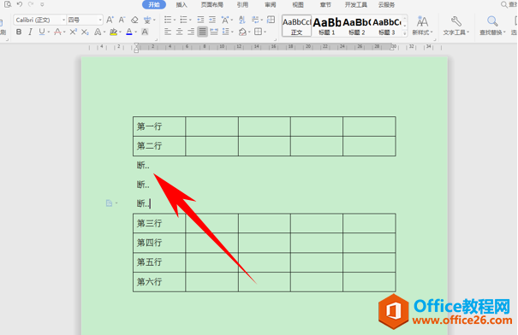Decrease the paragraph indent
This screenshot has width=518, height=335.
200,20
